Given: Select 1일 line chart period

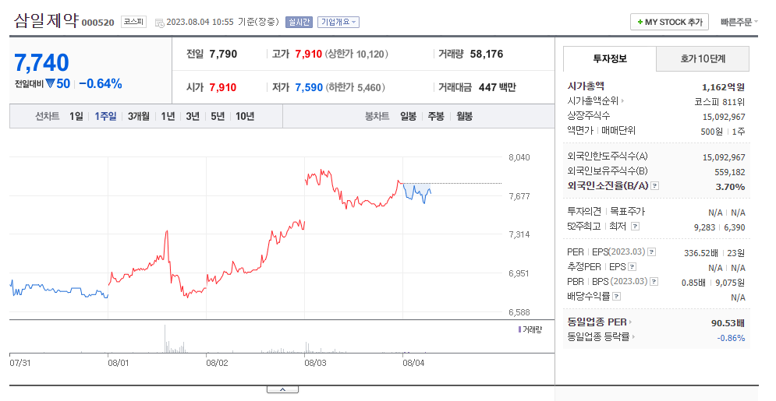Looking at the screenshot, I should coord(76,116).
